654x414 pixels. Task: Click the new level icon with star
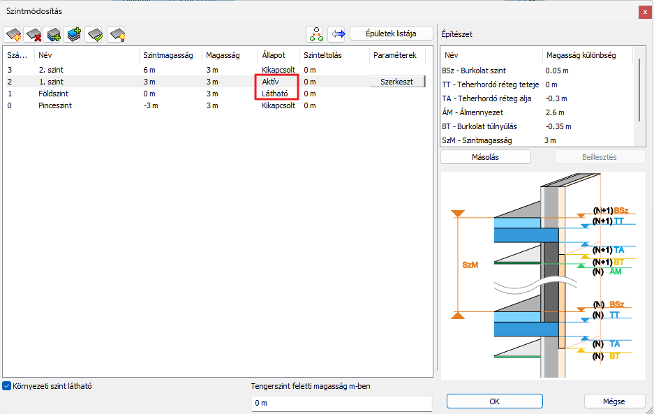click(13, 34)
